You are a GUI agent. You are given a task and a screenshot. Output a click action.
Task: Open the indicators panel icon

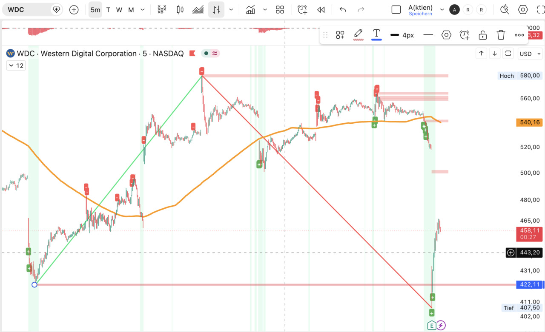pos(250,9)
